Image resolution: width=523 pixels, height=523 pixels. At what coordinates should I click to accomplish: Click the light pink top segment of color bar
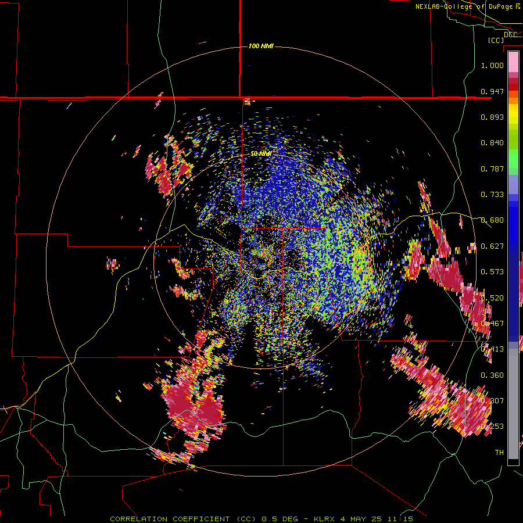(x=513, y=62)
